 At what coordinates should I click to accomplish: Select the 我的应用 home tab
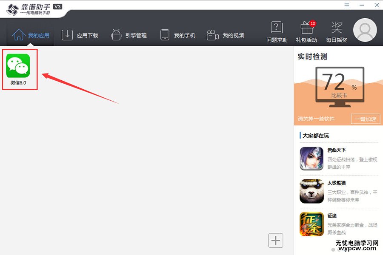tap(31, 35)
